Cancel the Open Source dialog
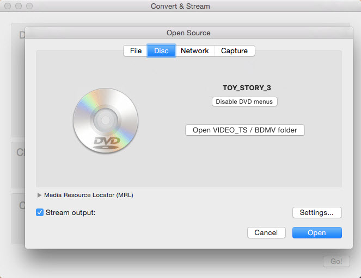The width and height of the screenshot is (361, 278). tap(266, 233)
